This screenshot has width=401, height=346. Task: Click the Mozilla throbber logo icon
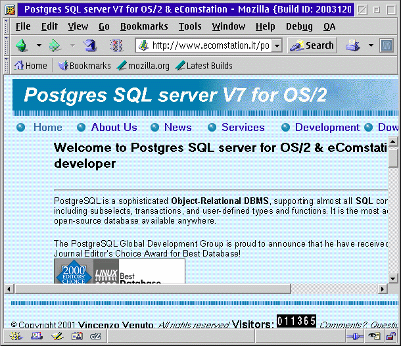(x=386, y=45)
